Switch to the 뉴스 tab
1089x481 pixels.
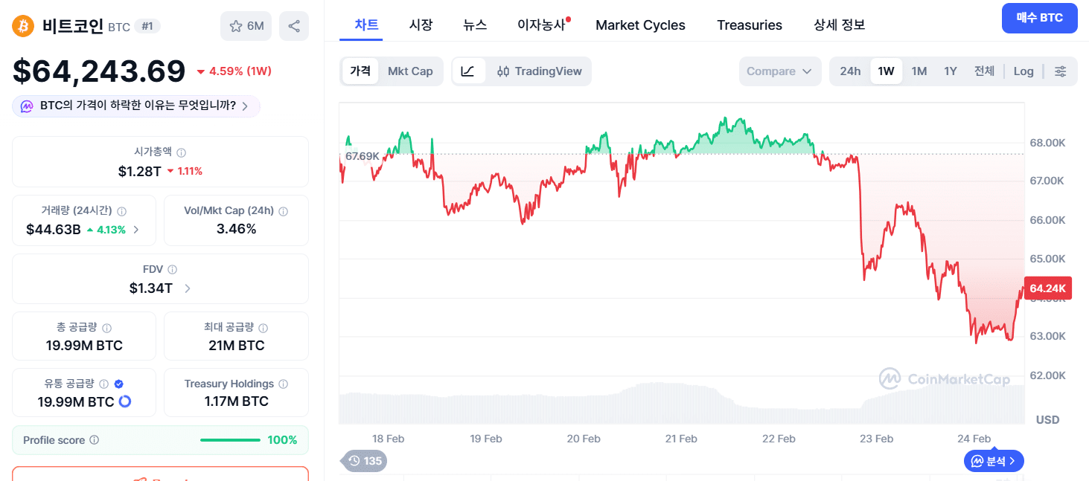pos(475,25)
